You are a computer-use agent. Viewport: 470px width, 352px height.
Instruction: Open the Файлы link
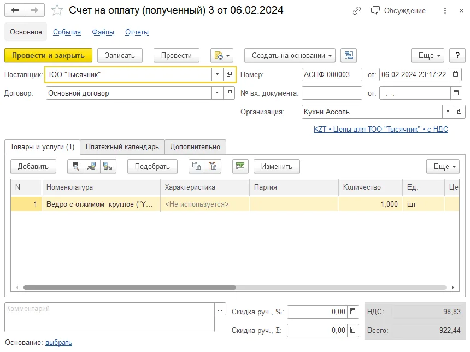click(103, 32)
